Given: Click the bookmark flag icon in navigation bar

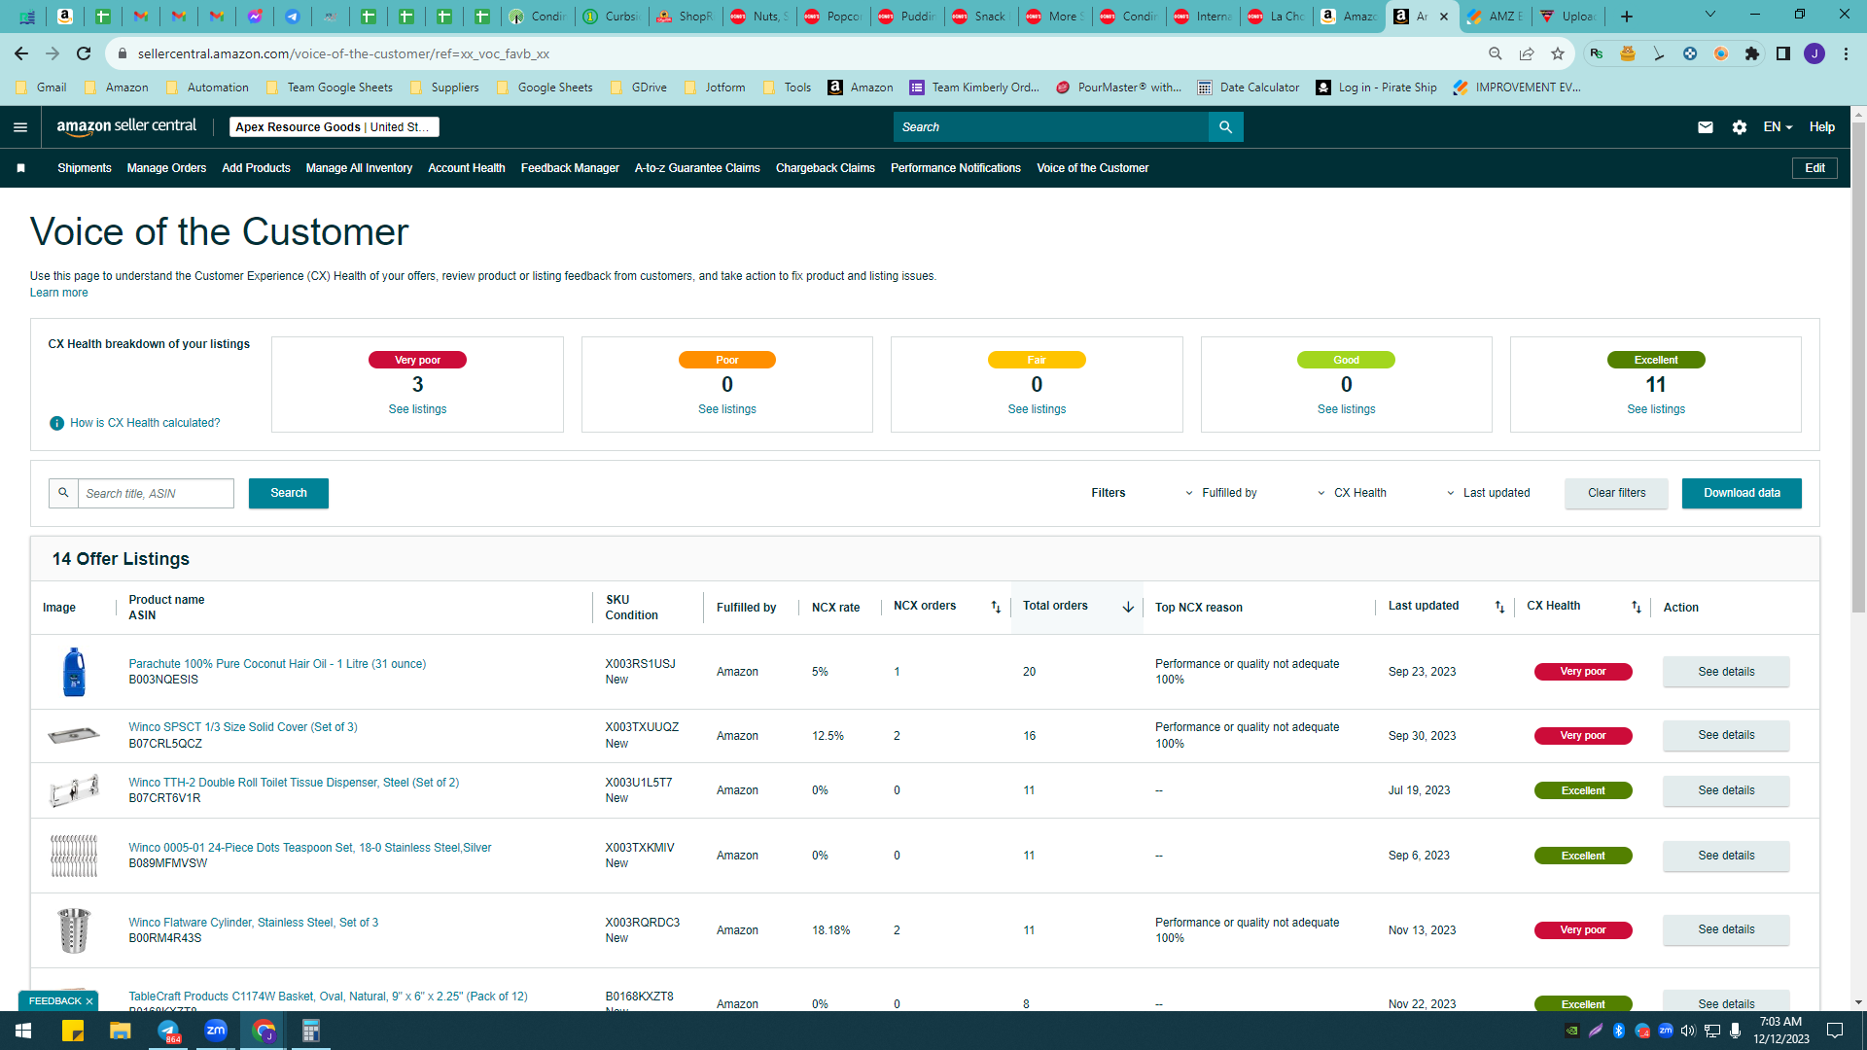Looking at the screenshot, I should point(20,168).
